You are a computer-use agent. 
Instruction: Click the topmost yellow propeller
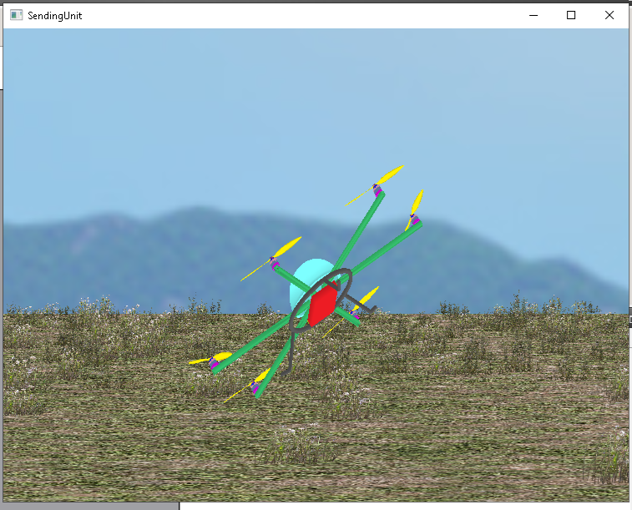coord(388,174)
